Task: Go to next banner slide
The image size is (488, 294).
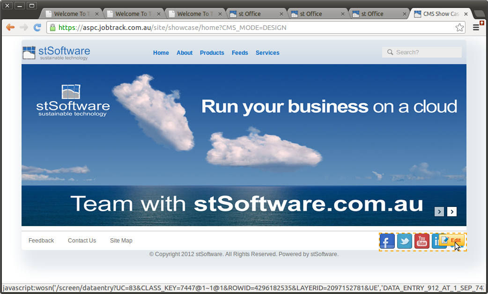Action: (451, 212)
